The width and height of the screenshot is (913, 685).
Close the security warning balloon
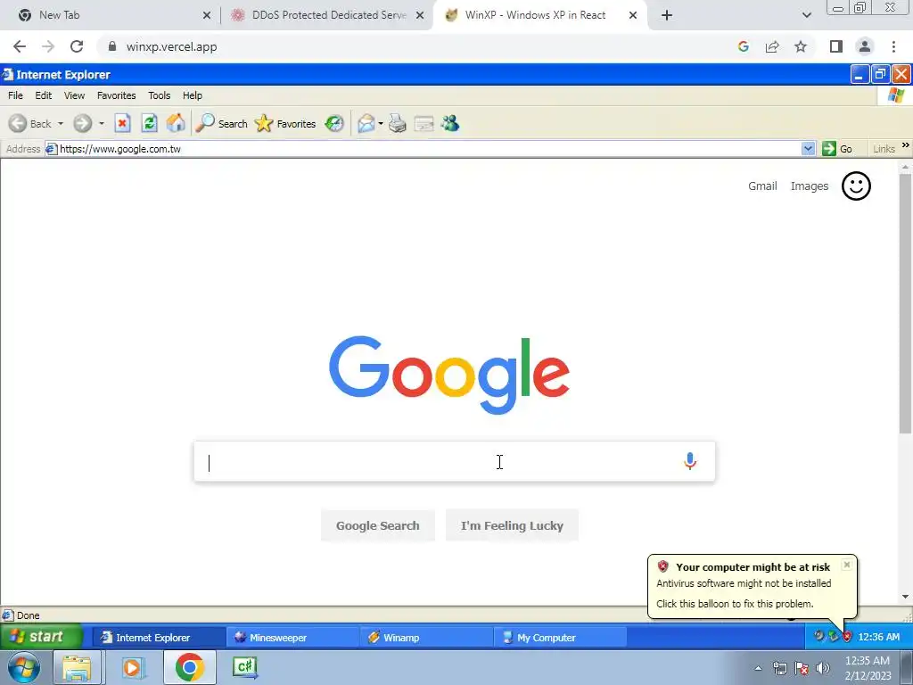pyautogui.click(x=847, y=565)
